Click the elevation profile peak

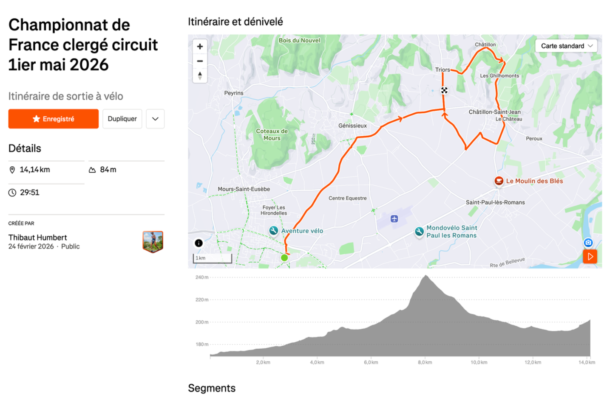point(425,277)
